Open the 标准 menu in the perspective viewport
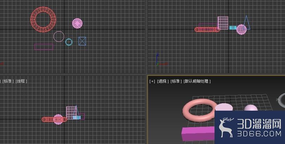This screenshot has width=285, height=144. 176,81
